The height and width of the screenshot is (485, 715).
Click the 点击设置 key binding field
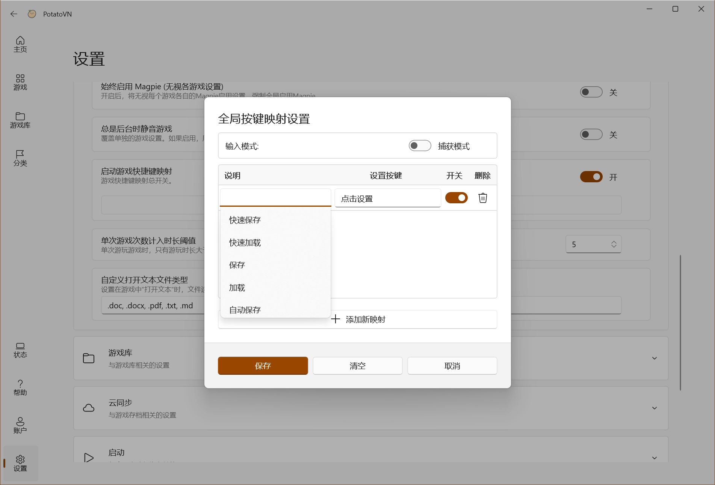pos(387,198)
